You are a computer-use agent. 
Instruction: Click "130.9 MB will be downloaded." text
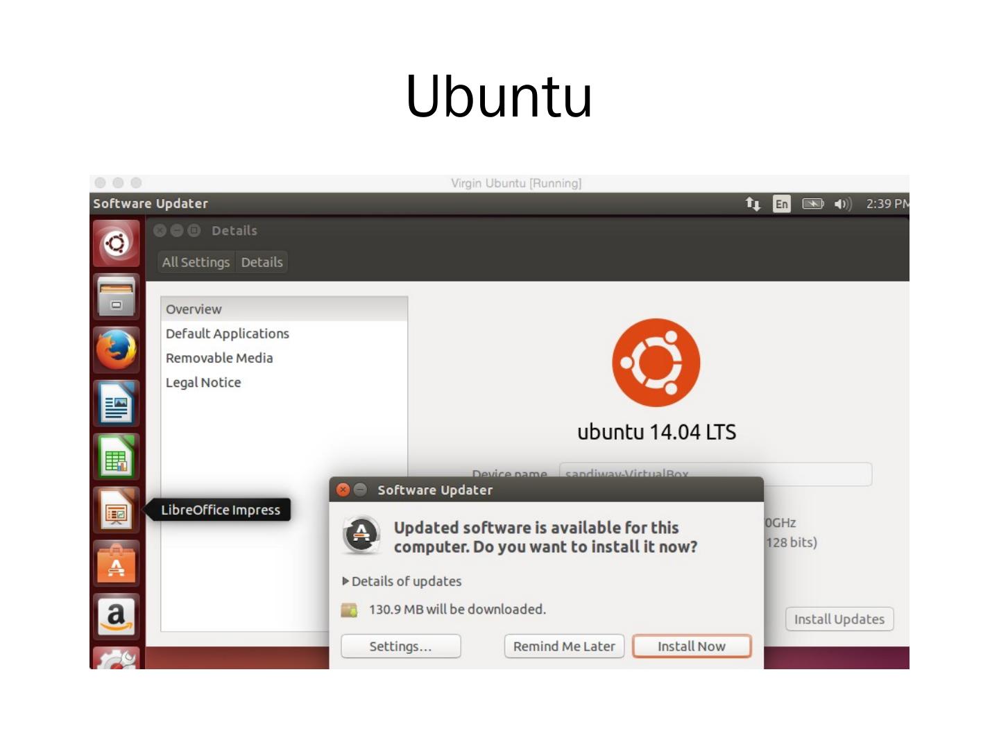[458, 610]
